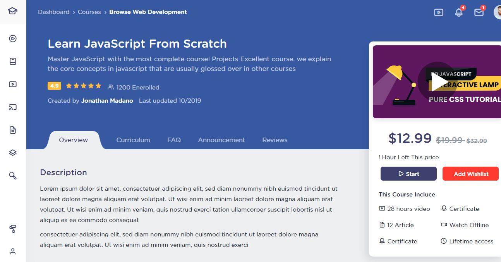Open the paint roller icon in sidebar
This screenshot has height=262, width=501.
[x=13, y=229]
